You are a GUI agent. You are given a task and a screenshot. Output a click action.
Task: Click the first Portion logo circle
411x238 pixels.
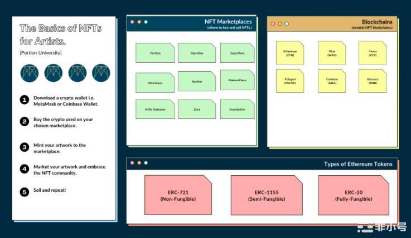(x=29, y=73)
